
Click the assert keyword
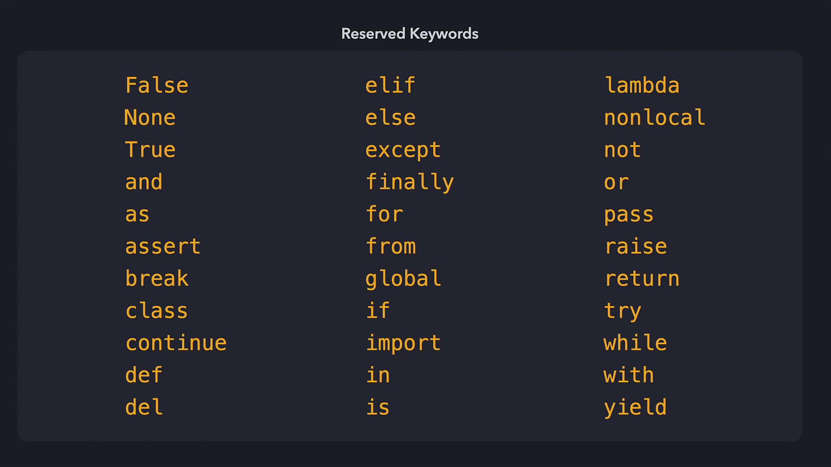(x=163, y=246)
